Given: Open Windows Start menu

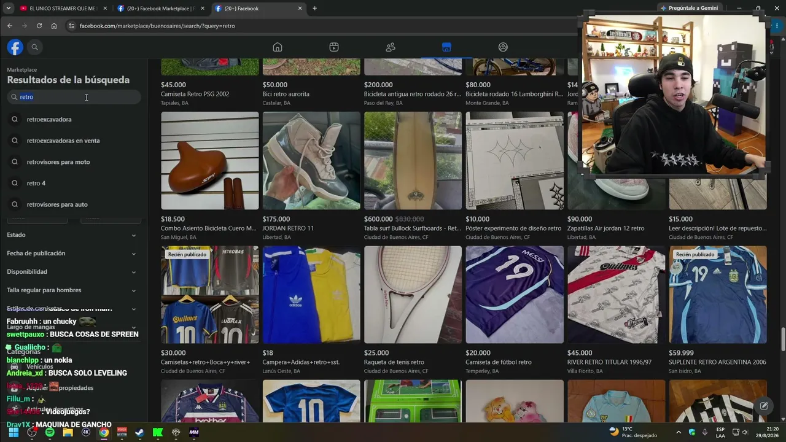Looking at the screenshot, I should [14, 432].
